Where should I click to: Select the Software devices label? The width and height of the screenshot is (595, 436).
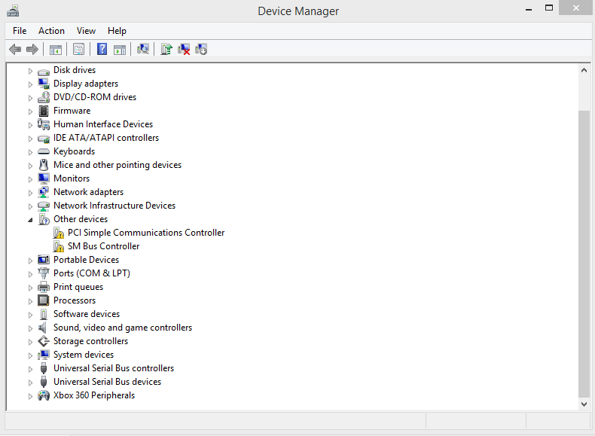click(87, 314)
